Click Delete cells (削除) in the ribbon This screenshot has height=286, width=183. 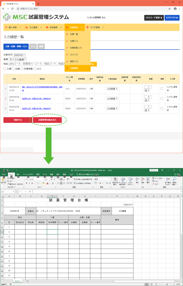143,181
